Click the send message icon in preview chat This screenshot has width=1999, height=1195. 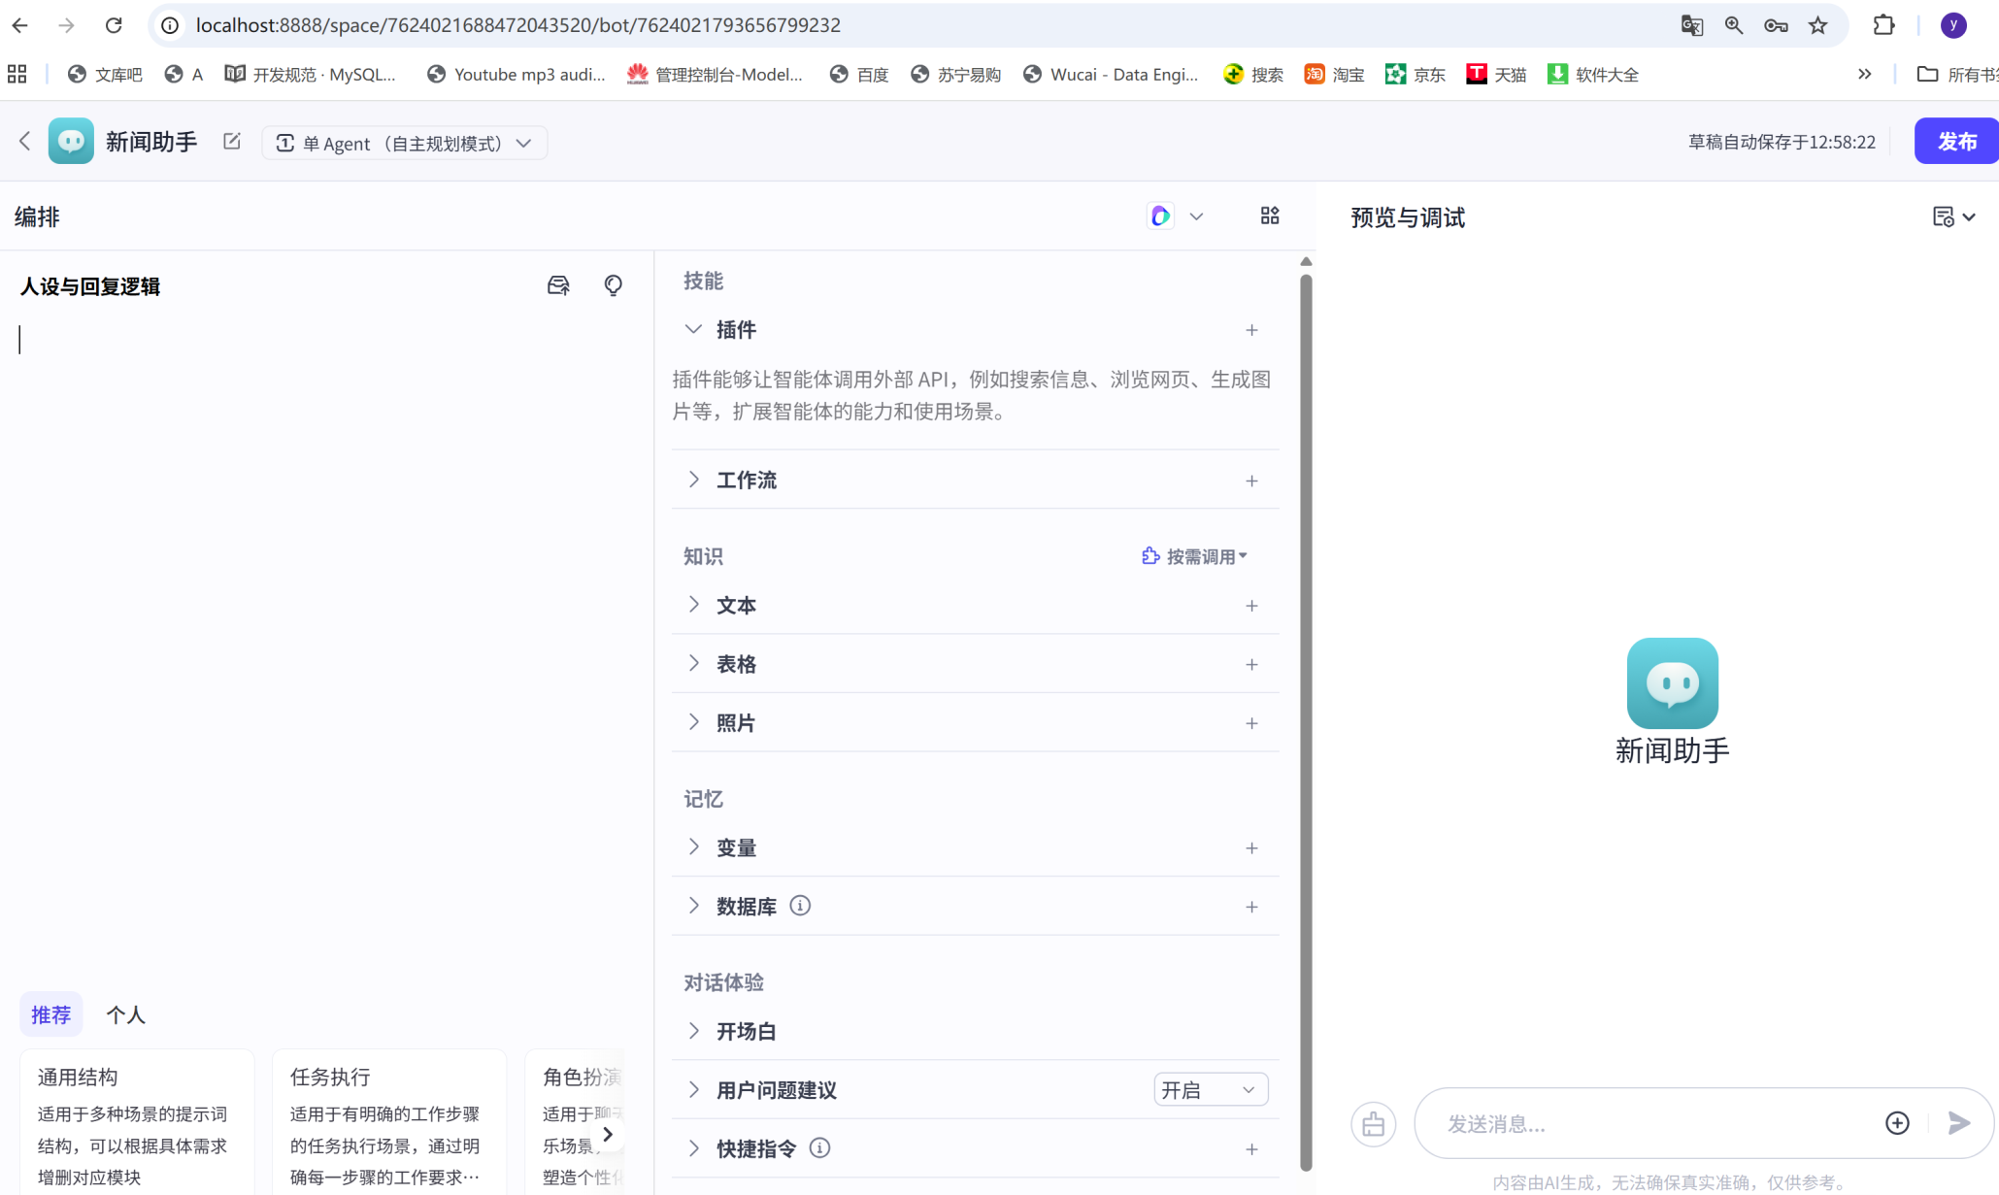pyautogui.click(x=1959, y=1123)
